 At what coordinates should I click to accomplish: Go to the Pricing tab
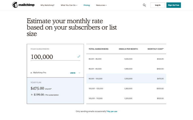tap(87, 5)
